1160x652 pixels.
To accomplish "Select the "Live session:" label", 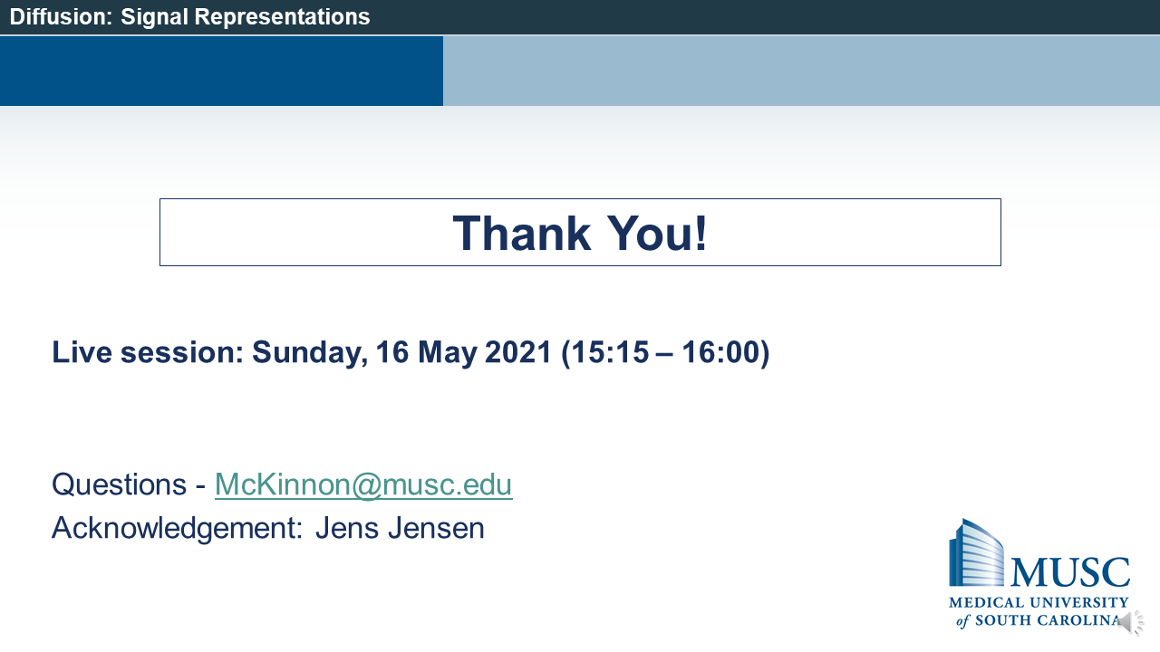I will [x=148, y=352].
